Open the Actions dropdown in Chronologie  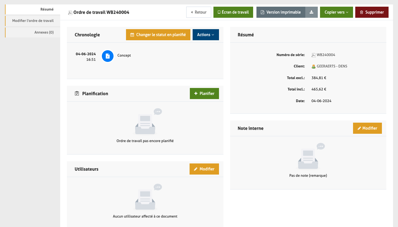(x=205, y=35)
